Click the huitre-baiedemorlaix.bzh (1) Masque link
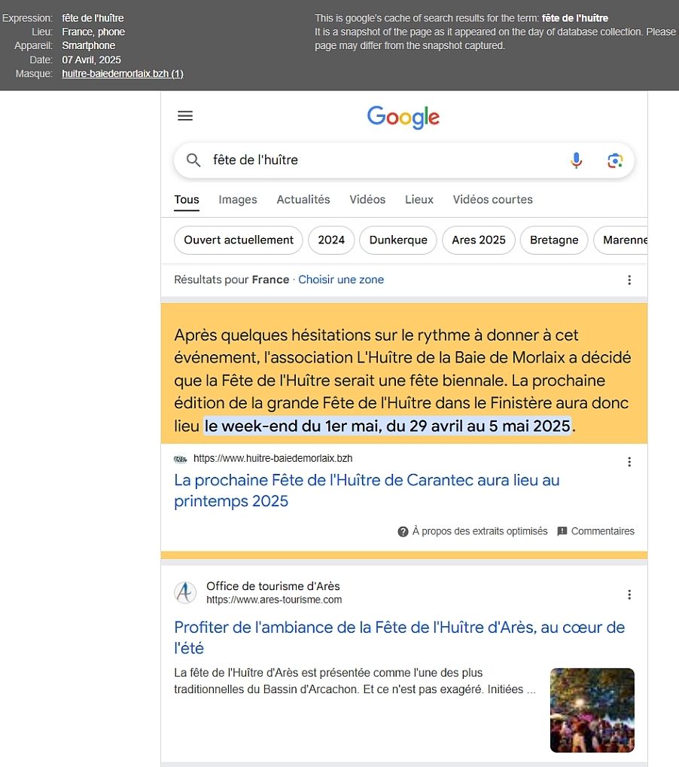The height and width of the screenshot is (767, 679). click(123, 73)
